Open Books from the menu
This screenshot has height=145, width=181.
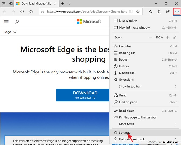145,59
